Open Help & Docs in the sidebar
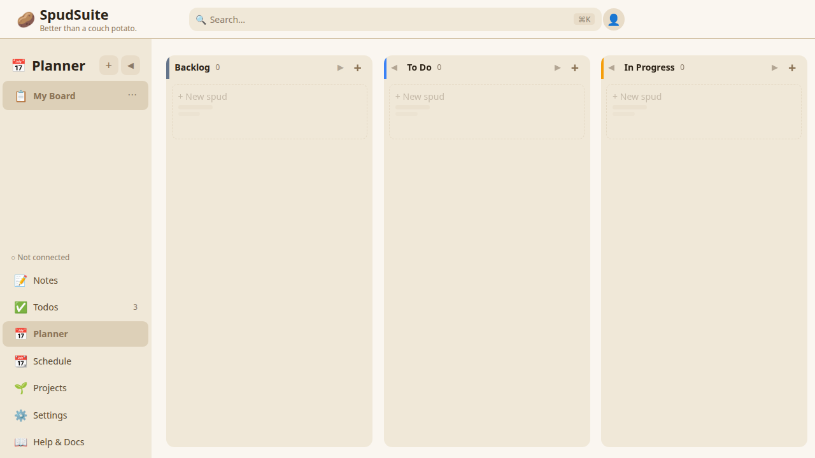Image resolution: width=815 pixels, height=458 pixels. [x=75, y=442]
